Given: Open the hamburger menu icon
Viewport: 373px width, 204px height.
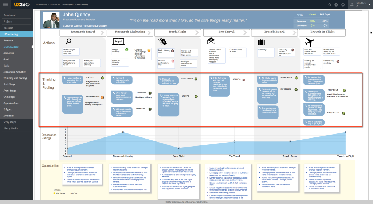Looking at the screenshot, I should tap(5, 4).
